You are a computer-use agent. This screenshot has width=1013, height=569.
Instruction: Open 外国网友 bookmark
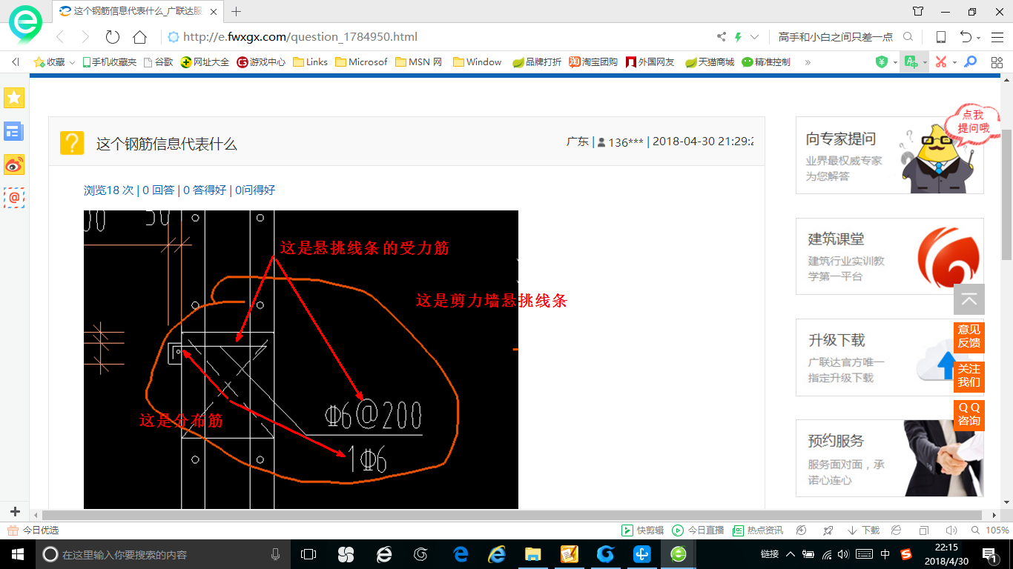coord(650,62)
